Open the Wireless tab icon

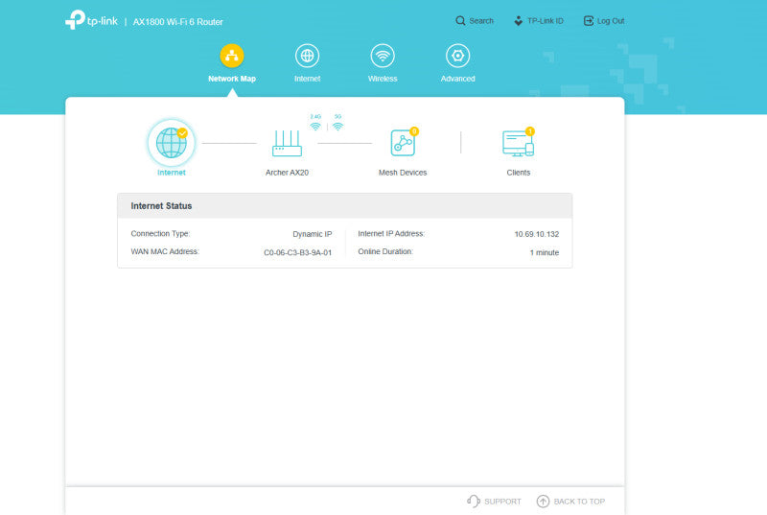(x=383, y=56)
